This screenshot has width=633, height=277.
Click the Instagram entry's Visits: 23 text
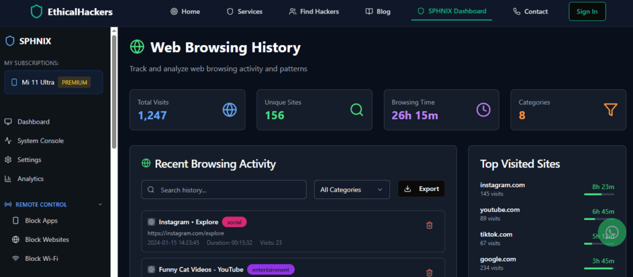[271, 242]
